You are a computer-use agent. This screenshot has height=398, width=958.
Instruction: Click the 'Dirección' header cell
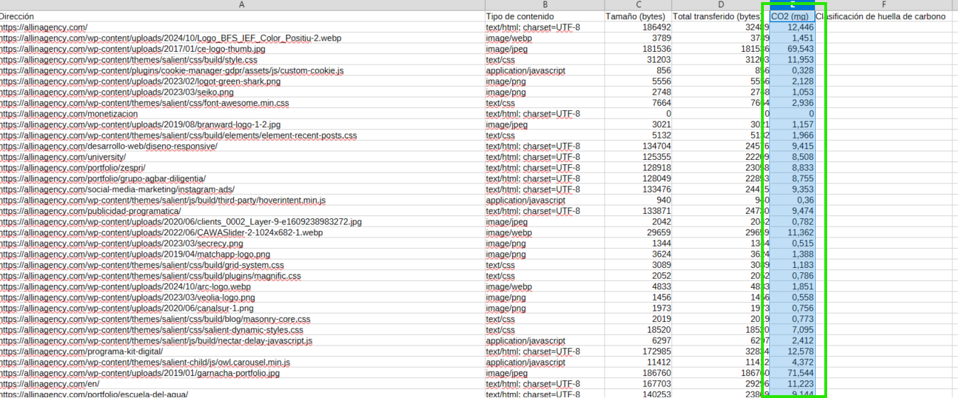point(17,16)
